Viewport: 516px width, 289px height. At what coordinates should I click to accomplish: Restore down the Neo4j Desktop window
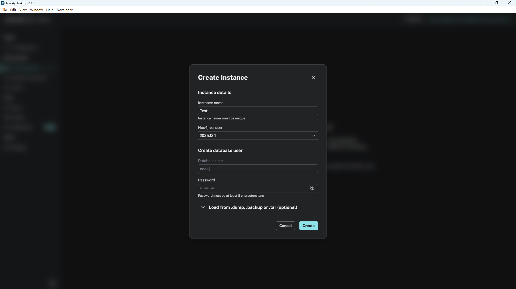(x=497, y=3)
